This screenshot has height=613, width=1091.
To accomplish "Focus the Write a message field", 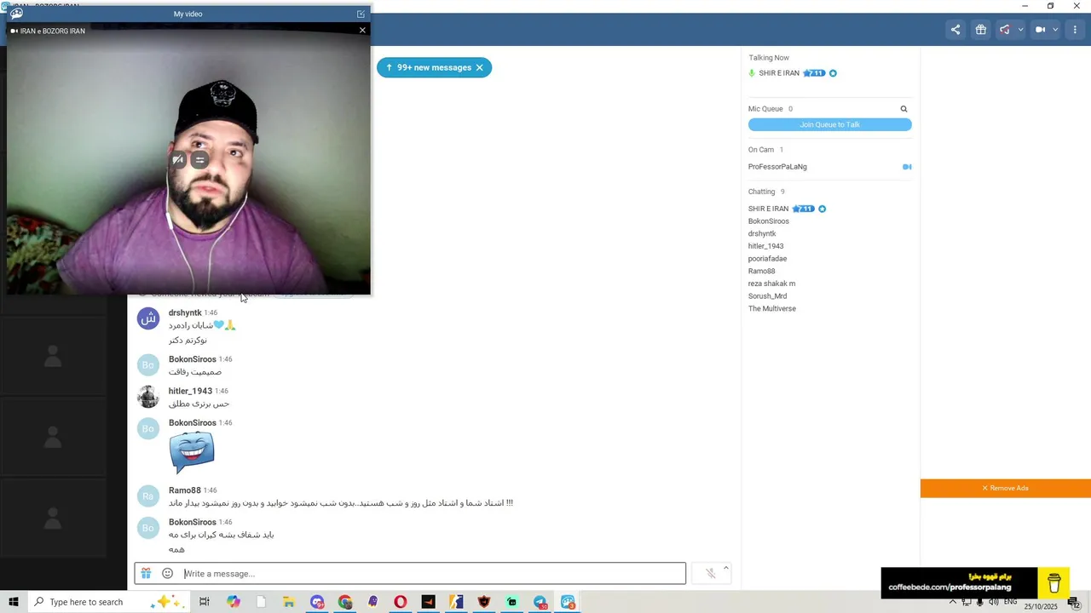I will [x=433, y=574].
